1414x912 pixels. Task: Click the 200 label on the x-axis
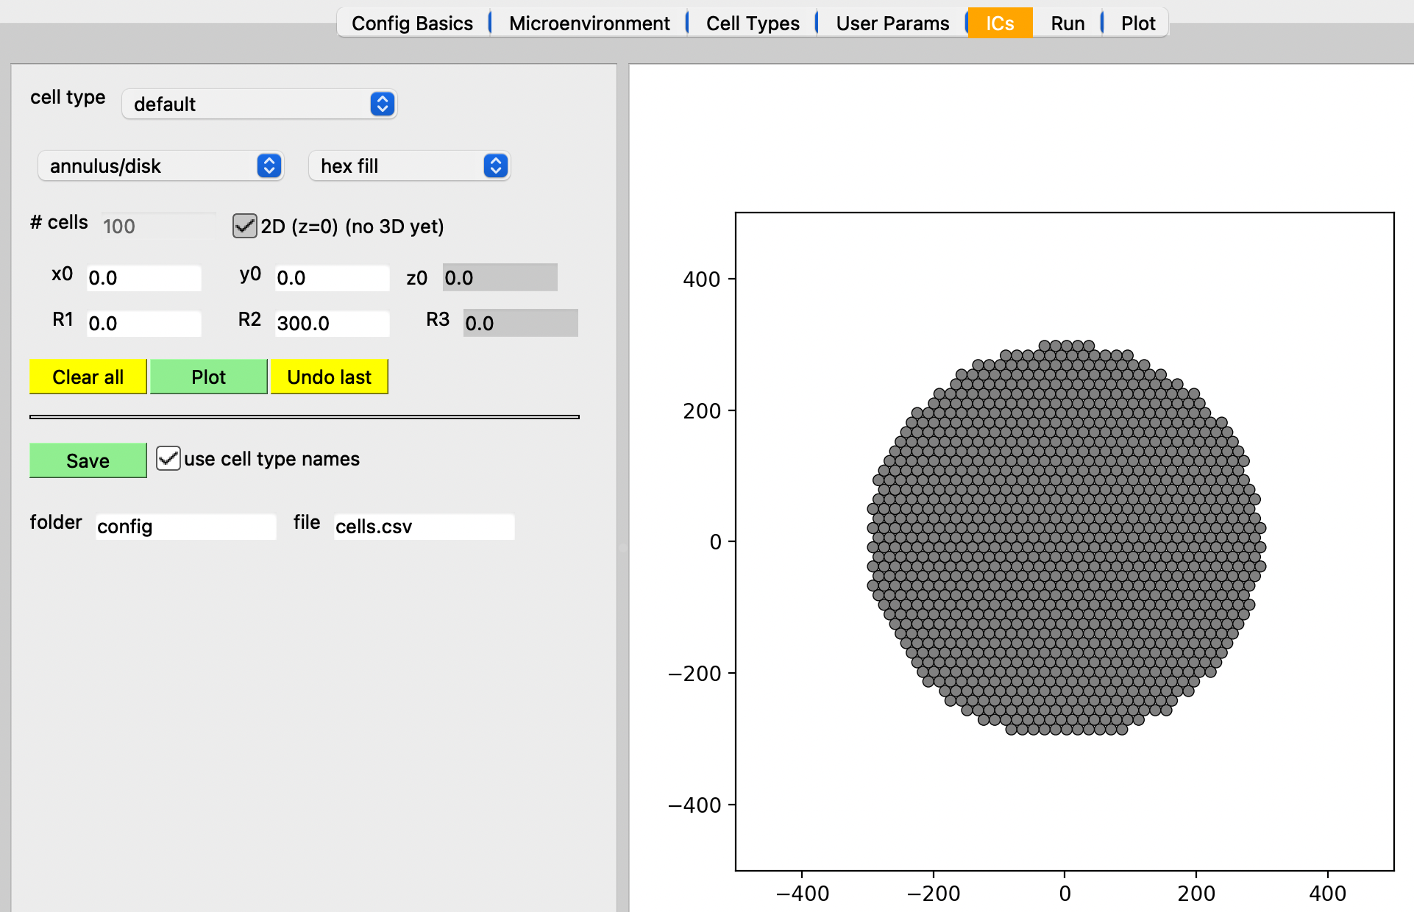tap(1195, 893)
